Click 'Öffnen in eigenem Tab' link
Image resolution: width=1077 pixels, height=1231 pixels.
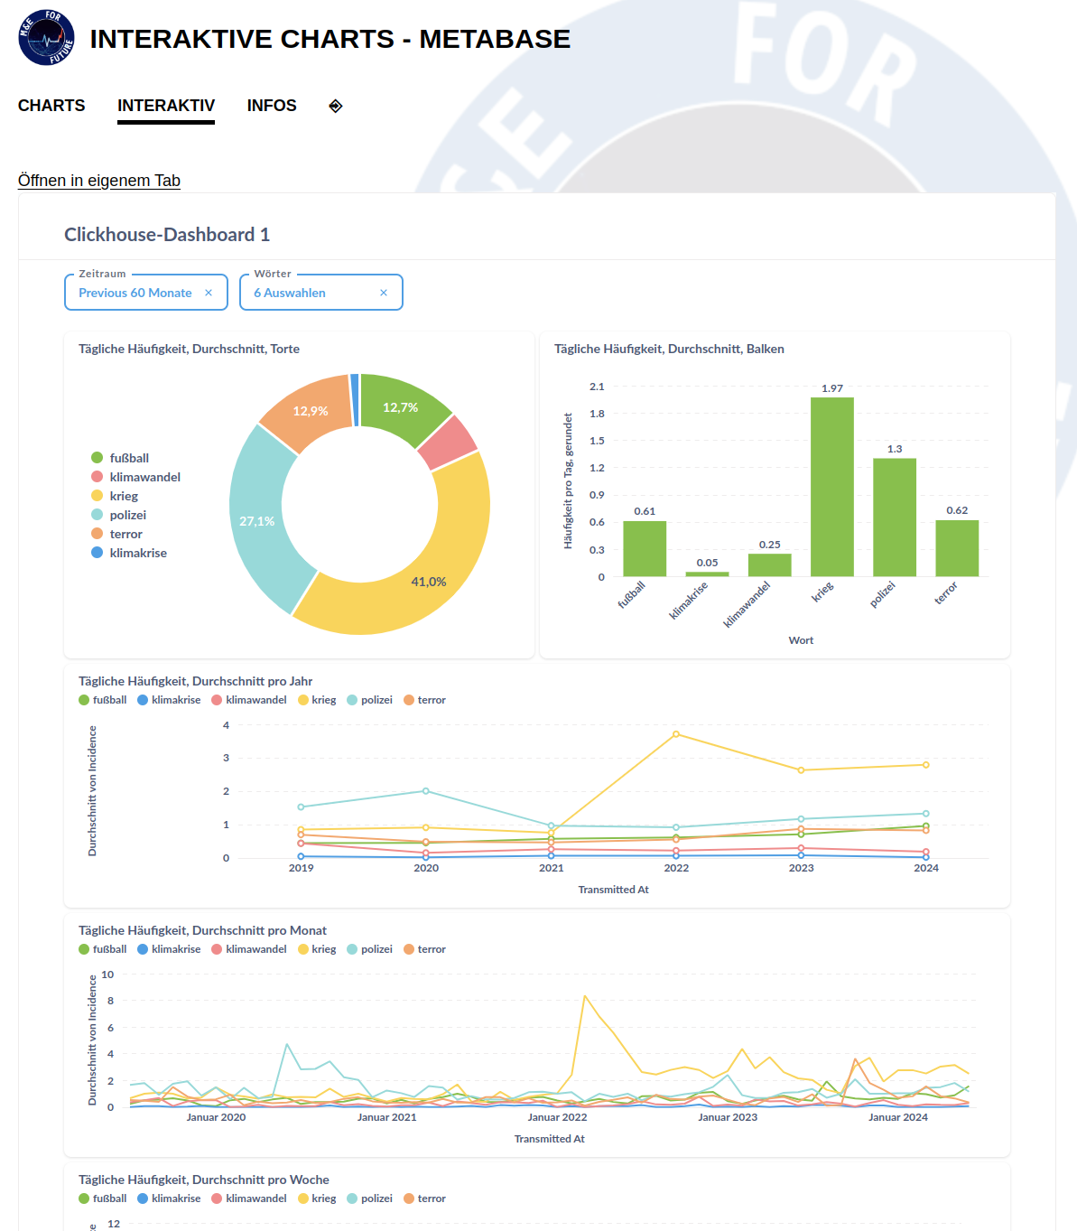coord(99,181)
